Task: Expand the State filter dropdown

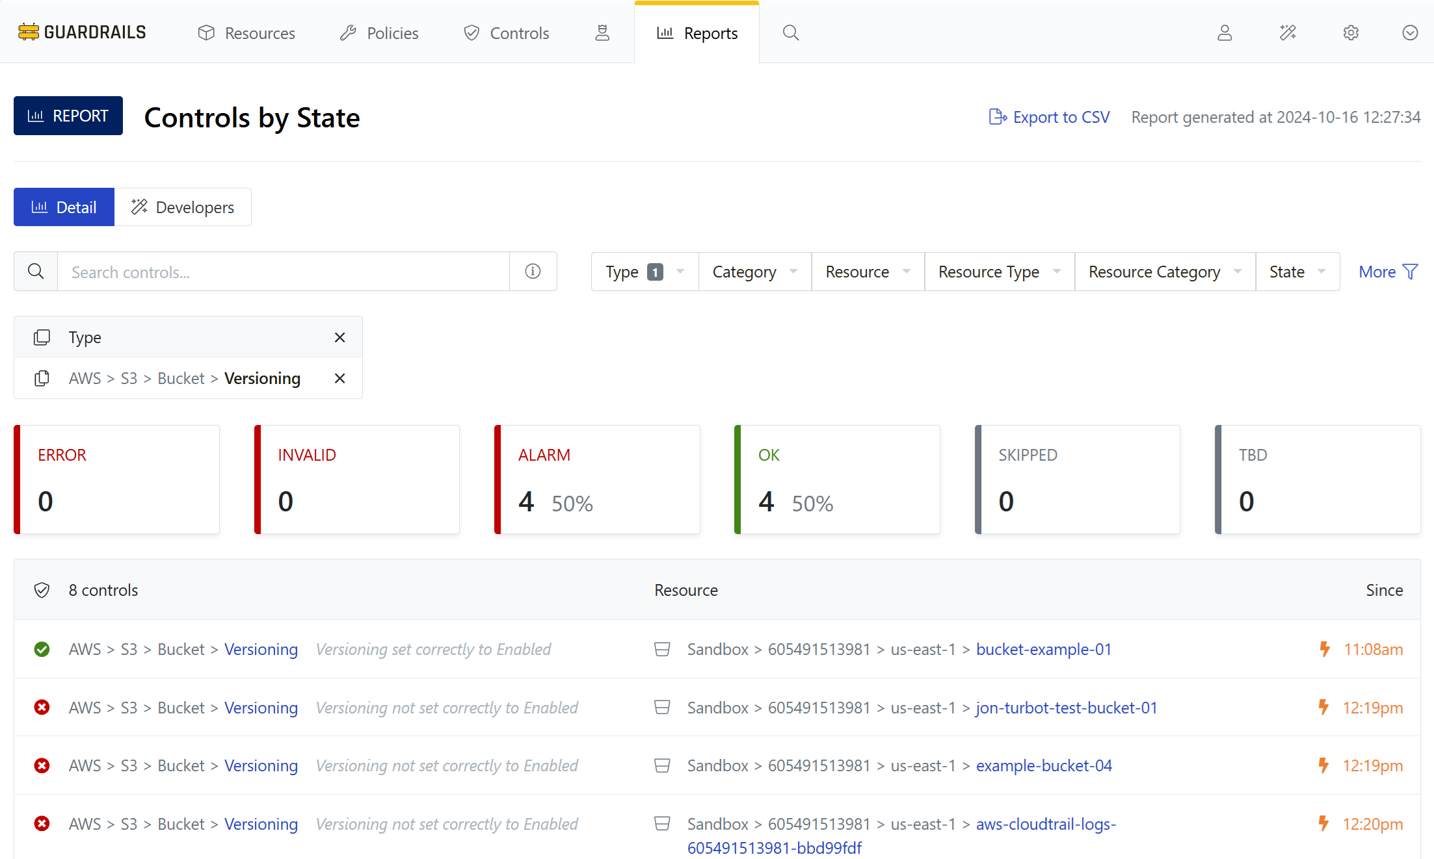Action: (1297, 272)
